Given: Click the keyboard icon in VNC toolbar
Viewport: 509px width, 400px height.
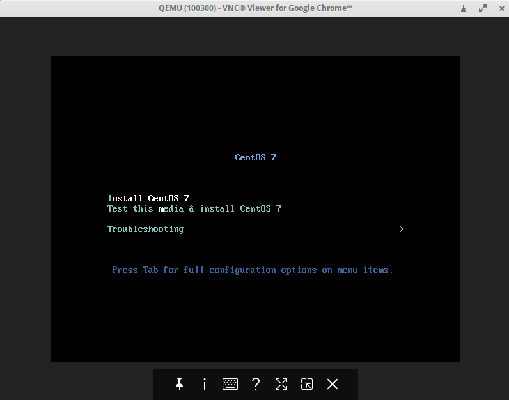Looking at the screenshot, I should [x=230, y=384].
